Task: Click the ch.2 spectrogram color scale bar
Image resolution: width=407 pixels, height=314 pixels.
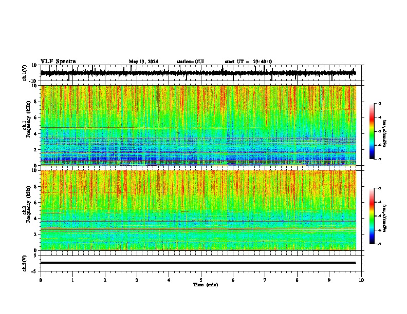Action: coord(372,216)
